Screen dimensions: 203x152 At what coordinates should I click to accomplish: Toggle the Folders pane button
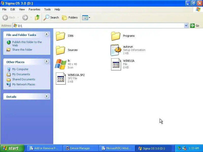[70, 17]
